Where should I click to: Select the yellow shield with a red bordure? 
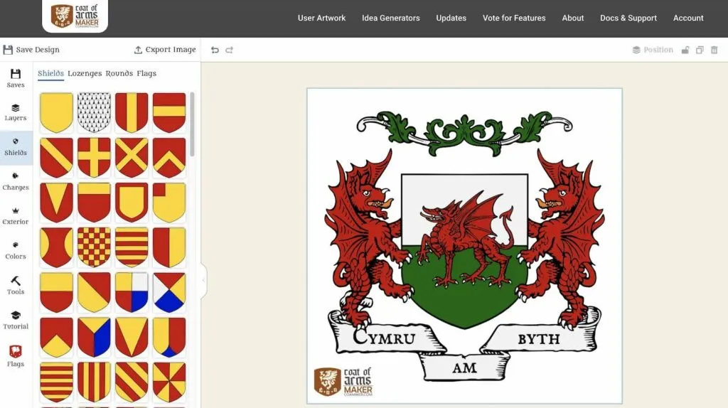point(132,203)
